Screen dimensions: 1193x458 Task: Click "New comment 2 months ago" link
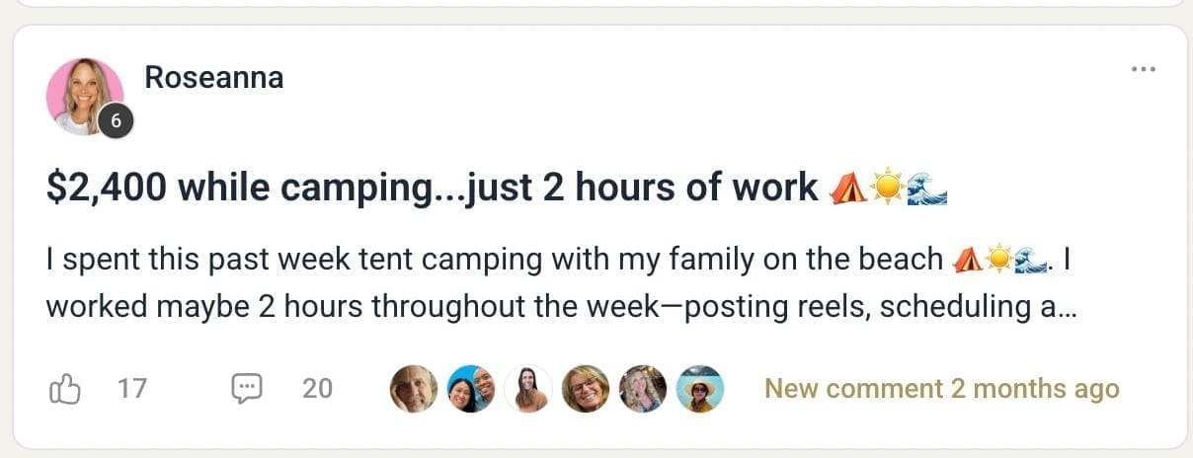click(x=941, y=389)
